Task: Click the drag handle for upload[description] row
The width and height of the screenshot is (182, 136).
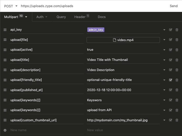Action: click(5, 70)
